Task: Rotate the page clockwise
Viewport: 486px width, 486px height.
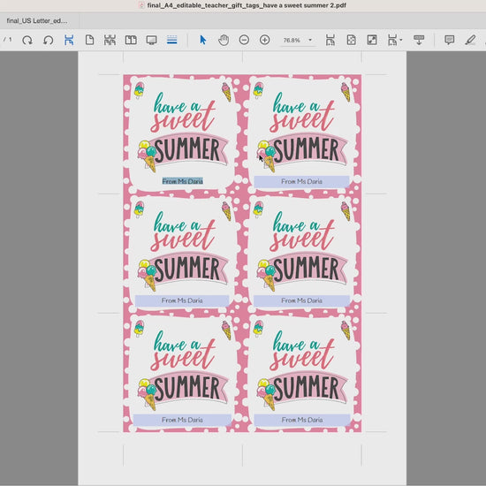Action: [27, 40]
